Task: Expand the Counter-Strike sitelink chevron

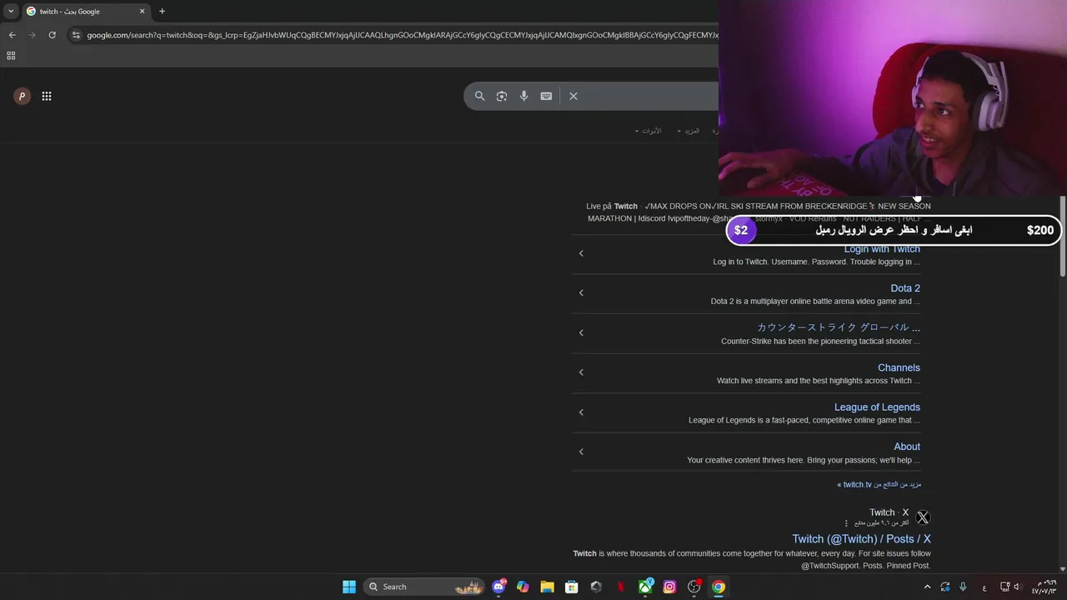Action: click(x=581, y=332)
